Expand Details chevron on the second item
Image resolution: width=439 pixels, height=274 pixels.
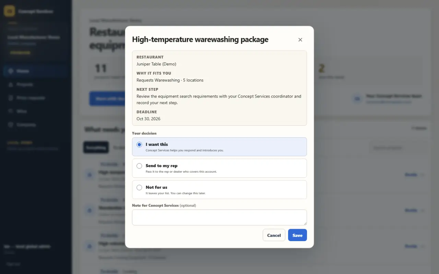(423, 210)
